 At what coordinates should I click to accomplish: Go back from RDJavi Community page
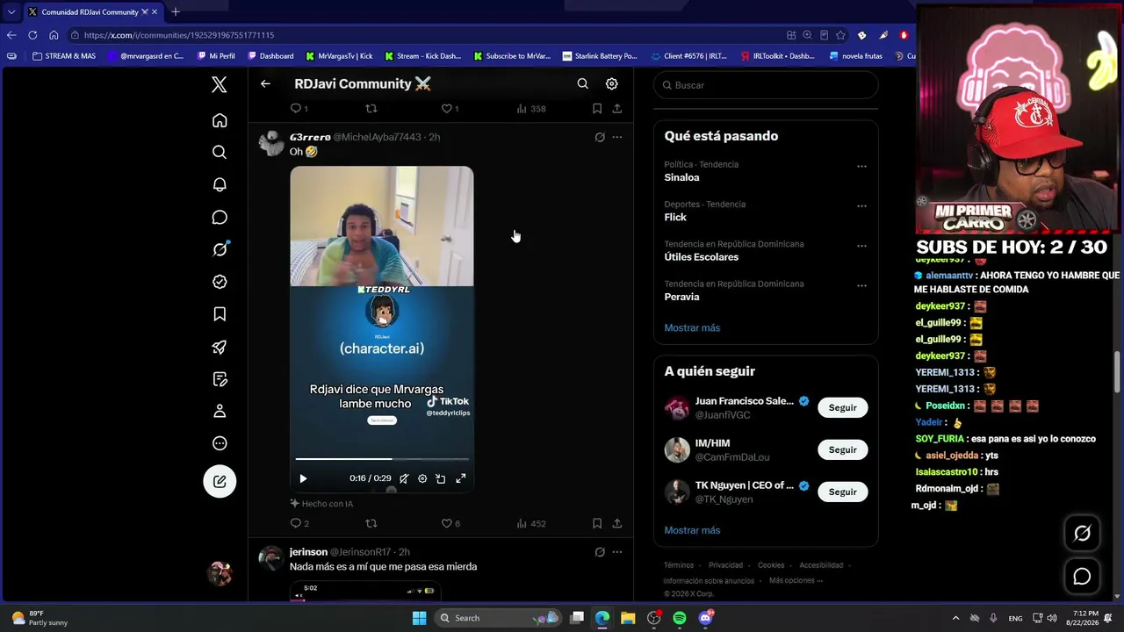pos(265,84)
